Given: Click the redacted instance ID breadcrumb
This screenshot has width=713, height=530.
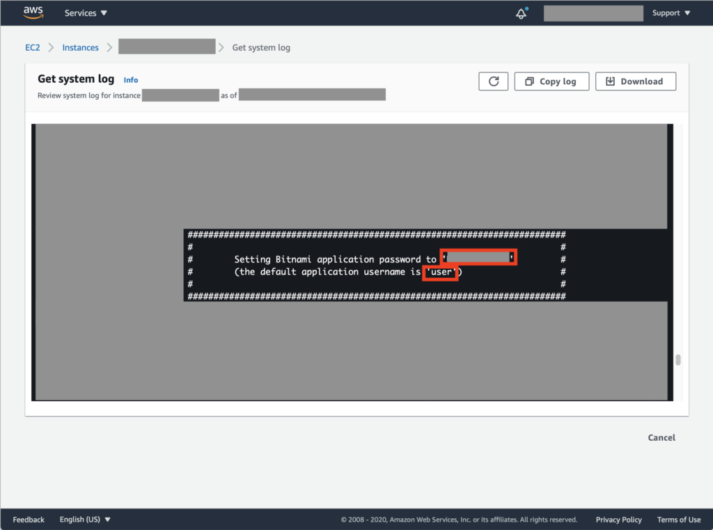Looking at the screenshot, I should (167, 47).
